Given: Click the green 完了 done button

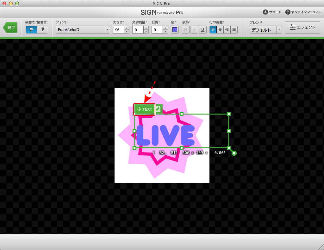Looking at the screenshot, I should (10, 28).
